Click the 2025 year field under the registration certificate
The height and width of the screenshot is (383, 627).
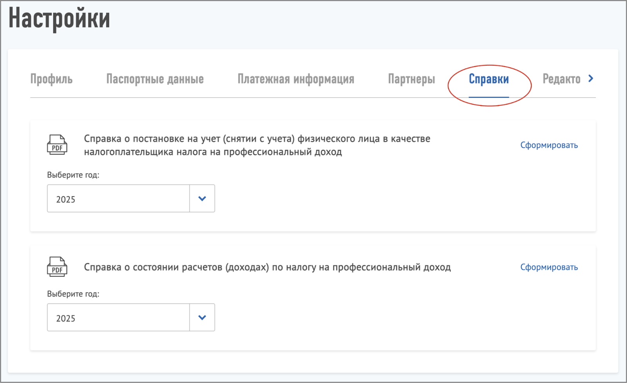click(118, 199)
